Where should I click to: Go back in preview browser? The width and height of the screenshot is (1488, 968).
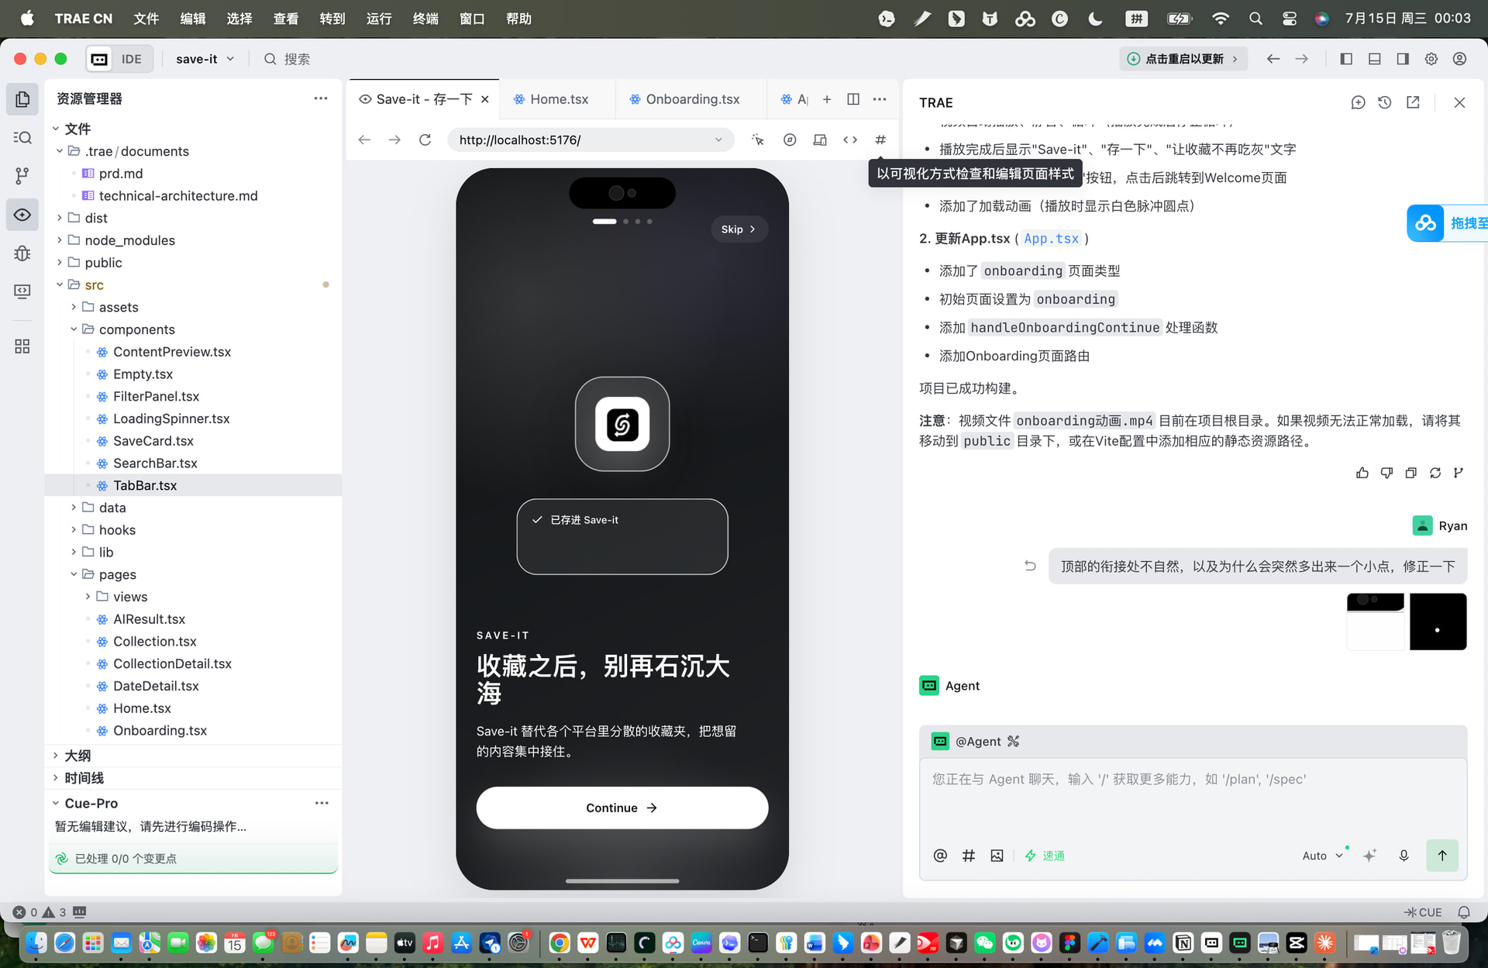[x=364, y=140]
